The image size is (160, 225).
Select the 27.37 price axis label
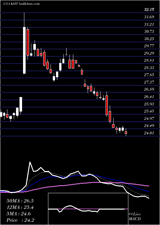(149, 82)
